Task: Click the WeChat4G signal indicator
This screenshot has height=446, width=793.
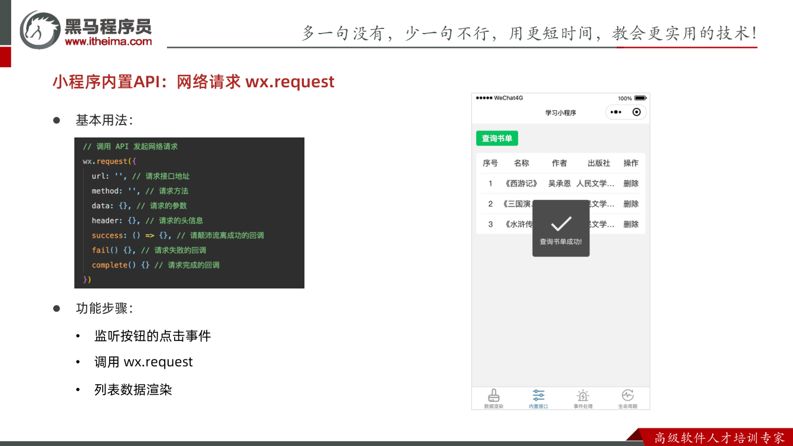Action: (x=499, y=98)
